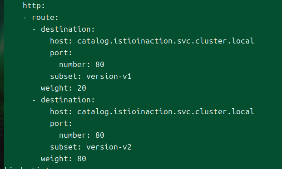Click the word "subset" before version-v1
Screen dimensions: 282x169
64,76
